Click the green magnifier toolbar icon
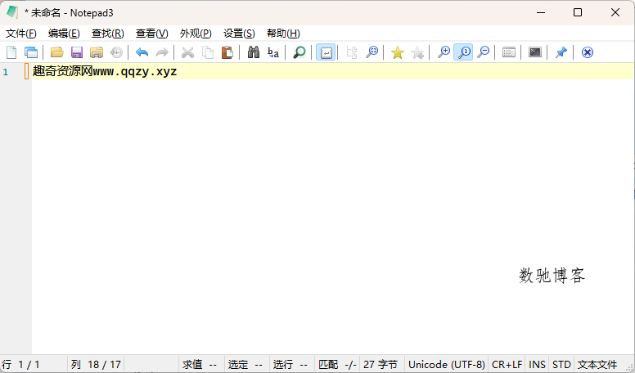Viewport: 635px width, 373px height. (x=299, y=52)
